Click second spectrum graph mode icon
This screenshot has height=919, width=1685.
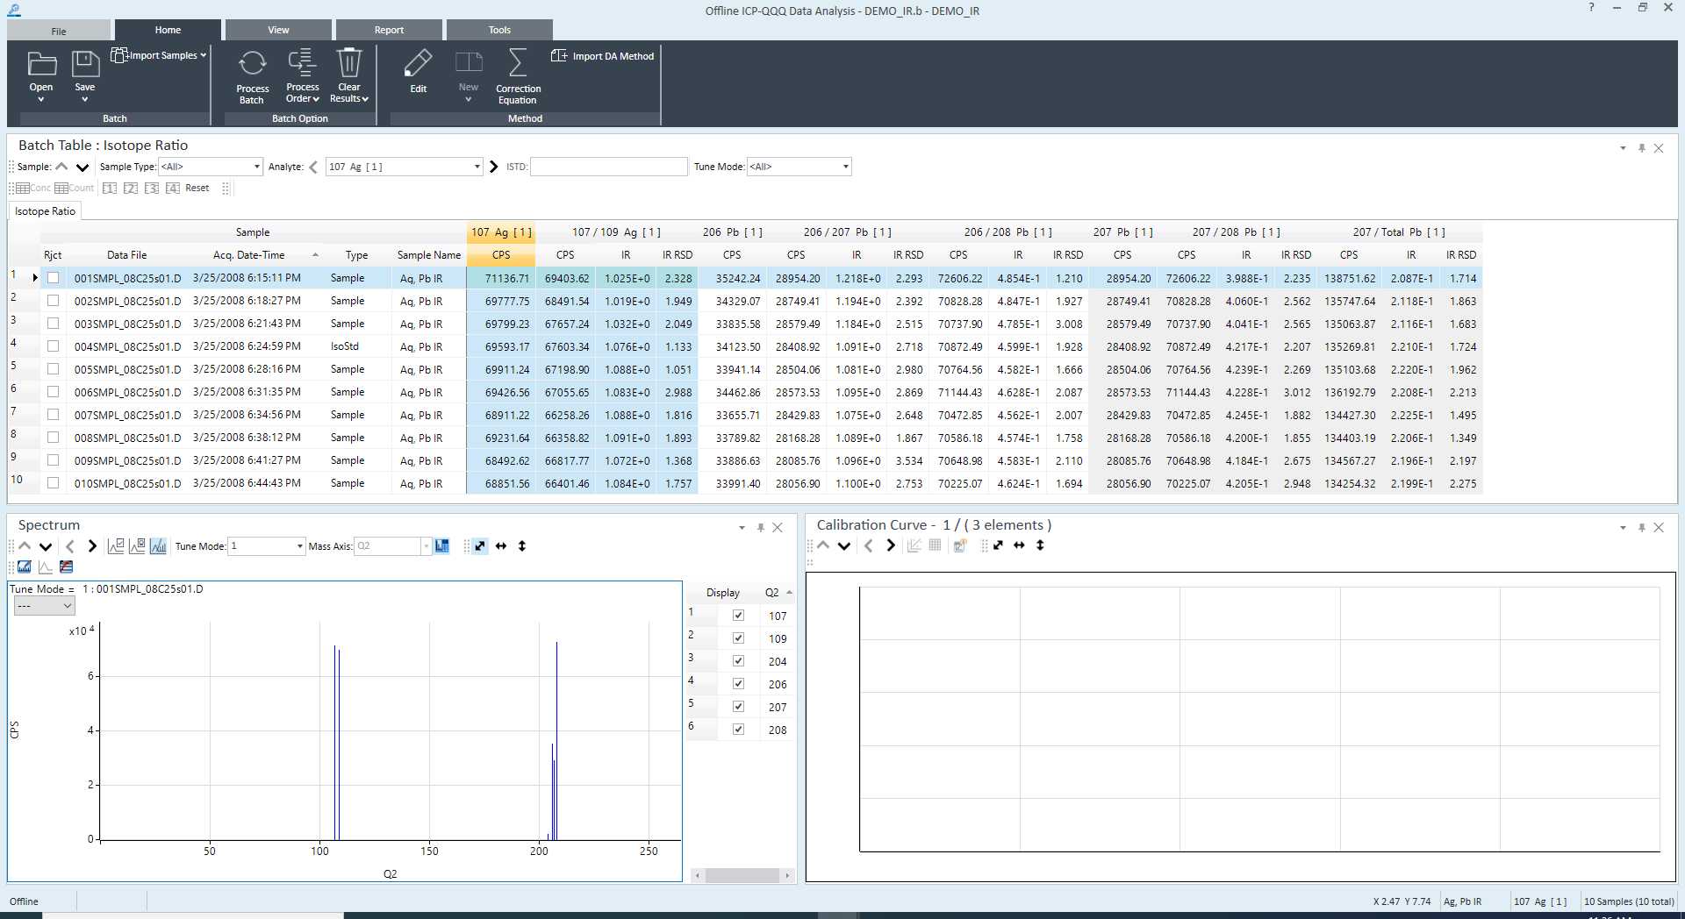click(x=137, y=546)
